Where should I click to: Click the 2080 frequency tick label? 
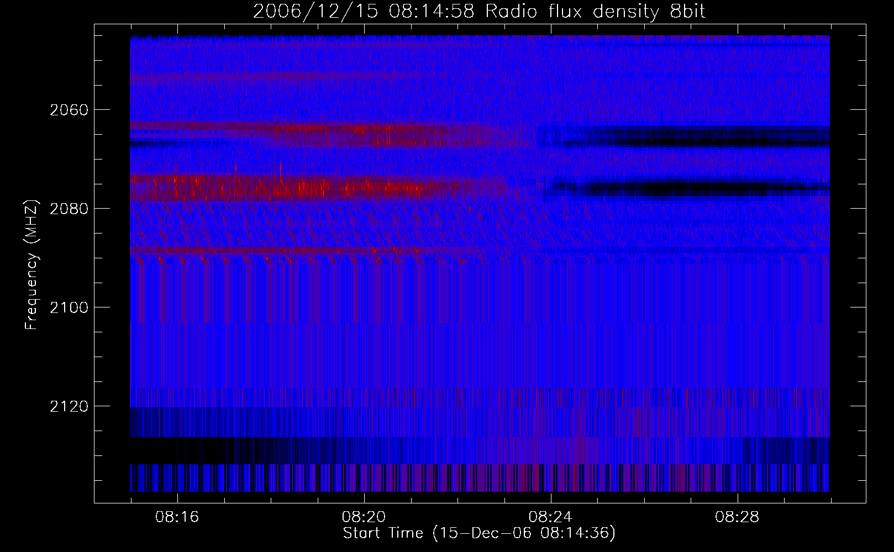click(69, 209)
